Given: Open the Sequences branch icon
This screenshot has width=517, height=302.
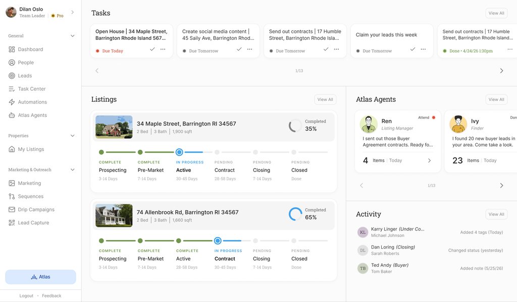Looking at the screenshot, I should click(x=12, y=196).
